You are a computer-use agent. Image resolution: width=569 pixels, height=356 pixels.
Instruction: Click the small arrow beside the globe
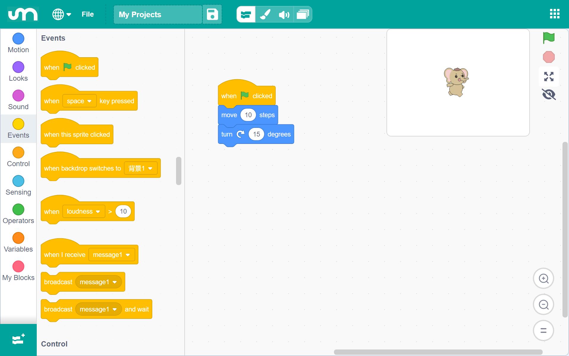click(69, 14)
